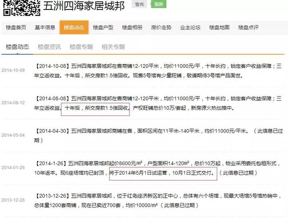Screen dimensions: 288x218
Task: Open the 楼盘地图 tab
Action: coord(219,28)
